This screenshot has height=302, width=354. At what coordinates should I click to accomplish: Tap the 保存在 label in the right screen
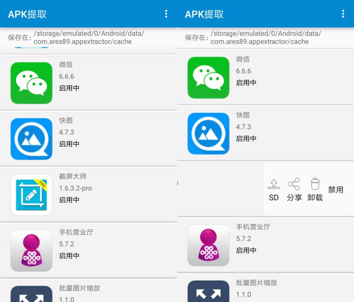[196, 38]
